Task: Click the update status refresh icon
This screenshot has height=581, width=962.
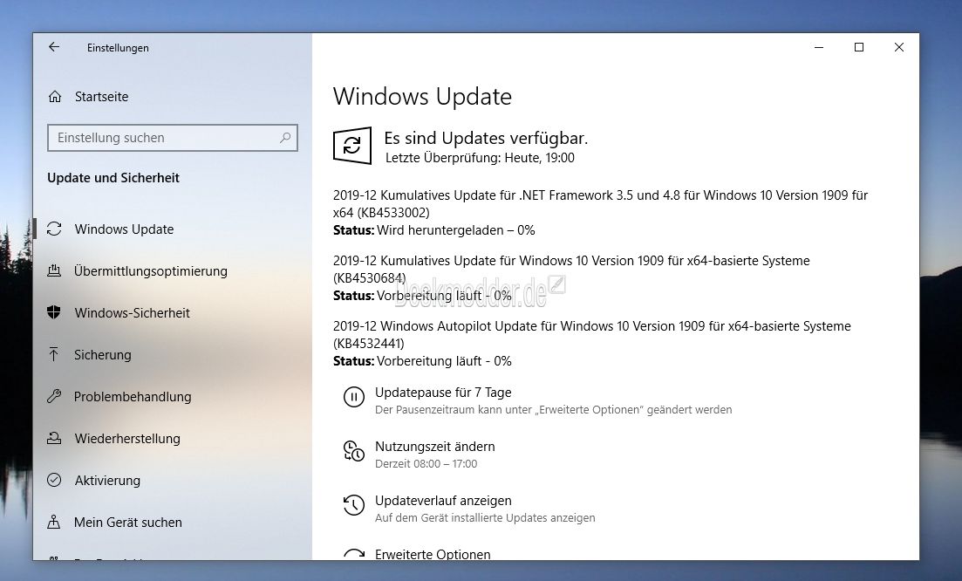Action: click(x=352, y=146)
